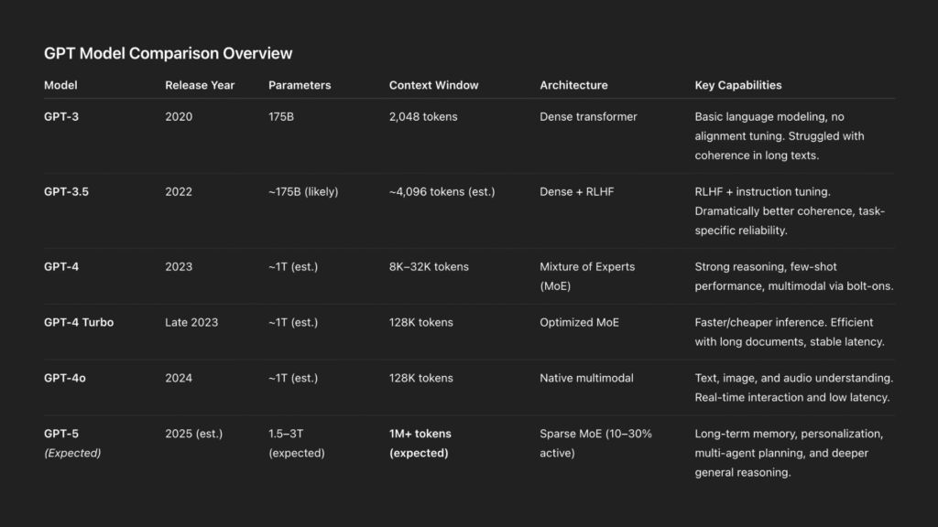
Task: Select the 'GPT-4' model cell
Action: pyautogui.click(x=61, y=266)
